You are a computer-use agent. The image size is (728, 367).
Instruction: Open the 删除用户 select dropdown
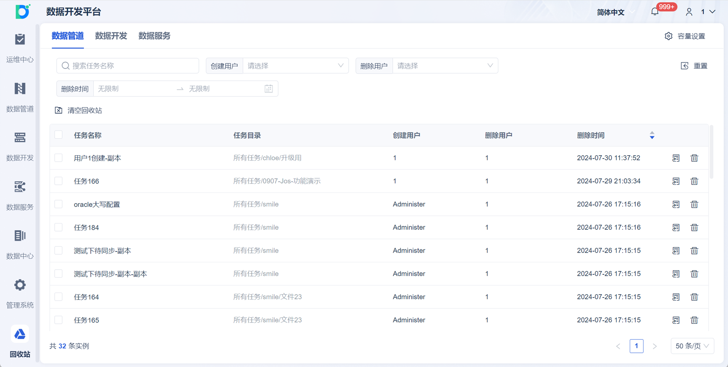coord(445,66)
